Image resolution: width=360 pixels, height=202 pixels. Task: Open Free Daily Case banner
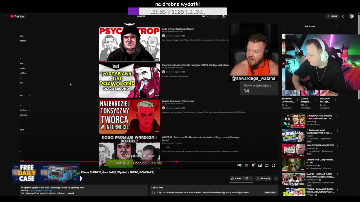47,173
